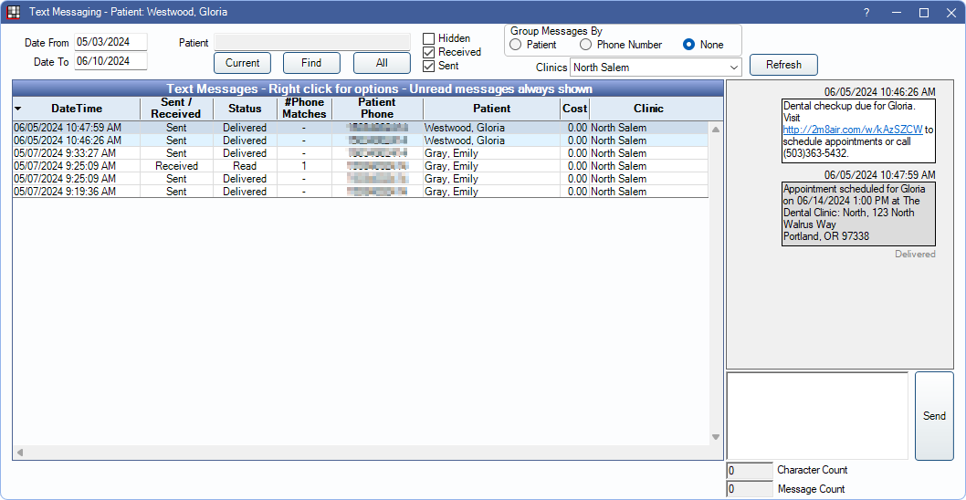This screenshot has height=500, width=966.
Task: Toggle the Sent checkbox
Action: click(x=429, y=66)
